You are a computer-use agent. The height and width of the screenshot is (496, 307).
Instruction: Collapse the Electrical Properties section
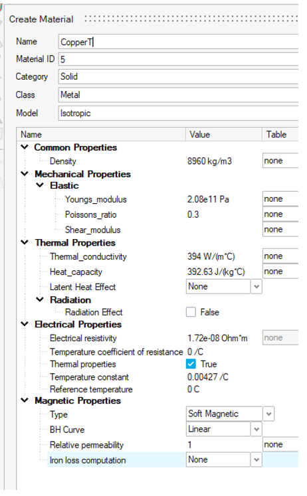point(25,324)
